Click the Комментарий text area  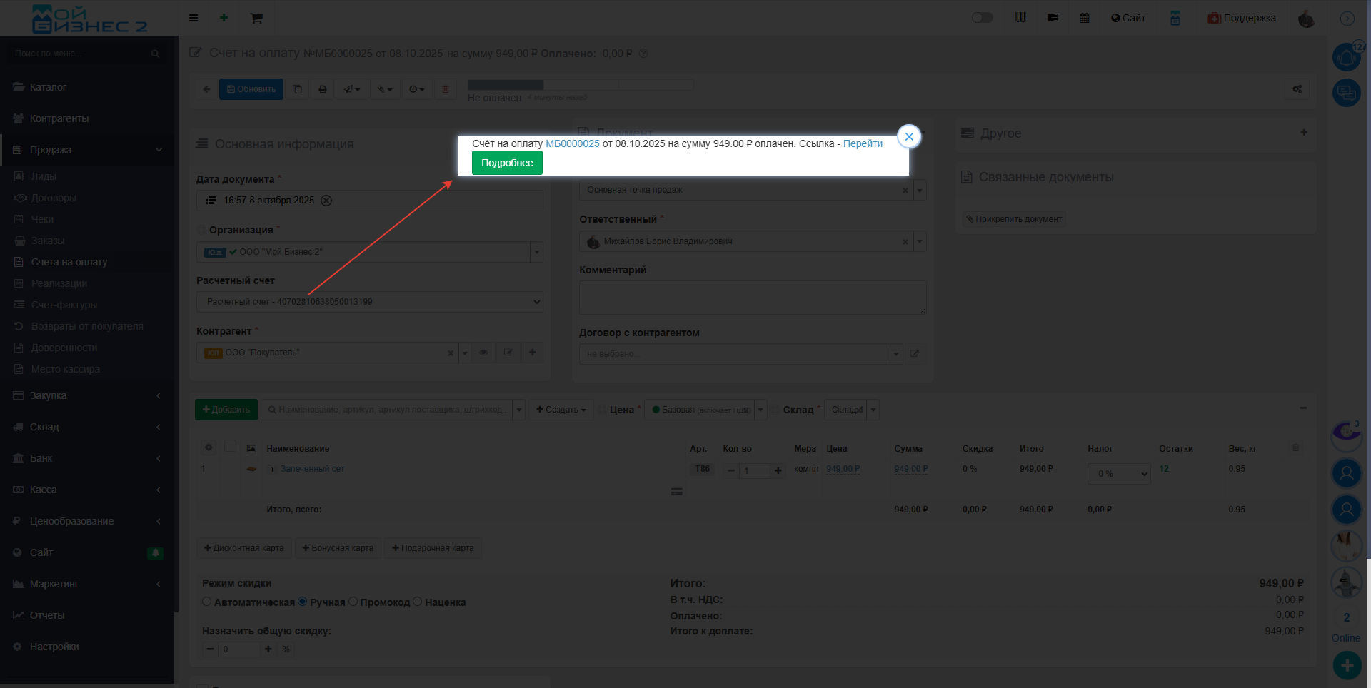[752, 297]
